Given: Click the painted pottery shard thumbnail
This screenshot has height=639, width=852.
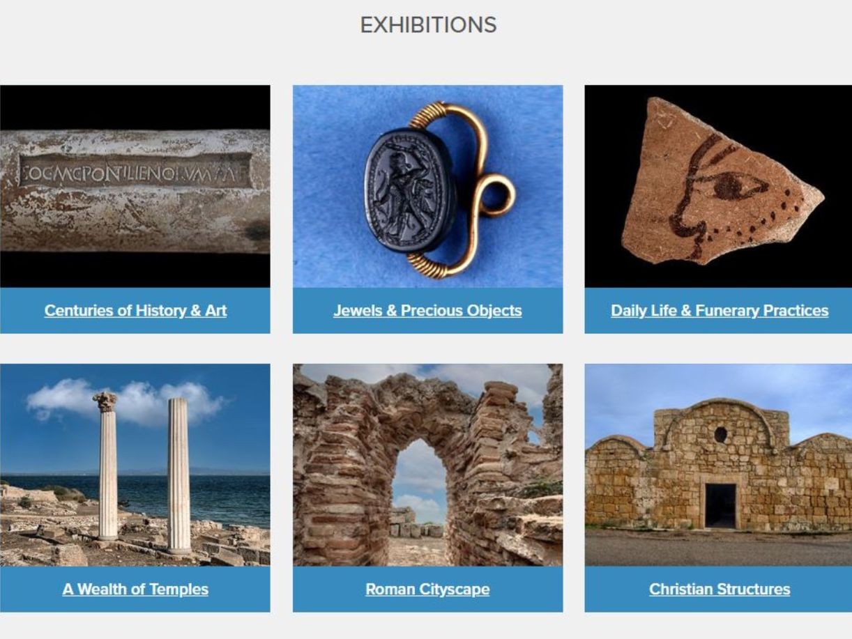Looking at the screenshot, I should click(718, 187).
